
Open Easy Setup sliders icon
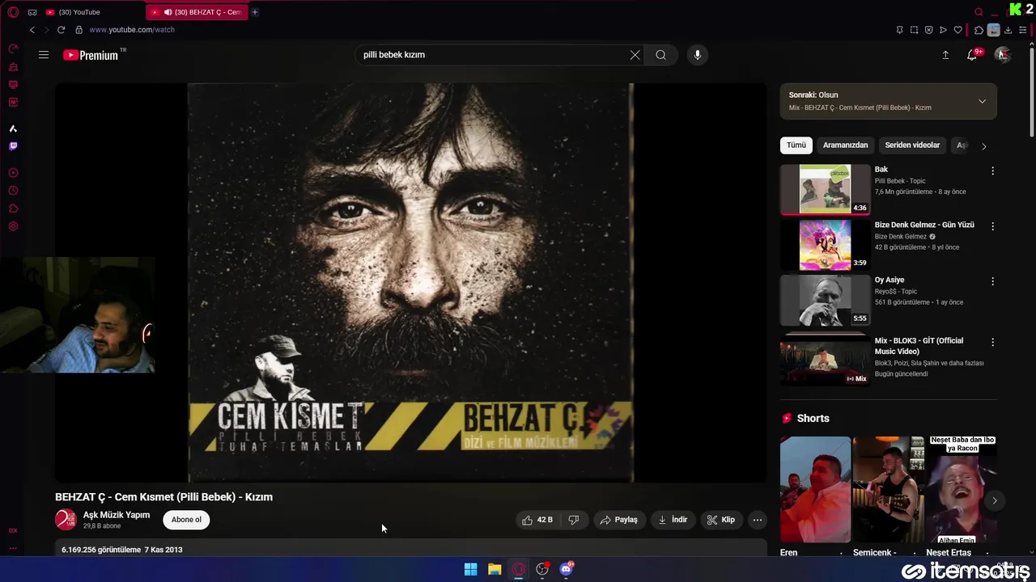1022,30
